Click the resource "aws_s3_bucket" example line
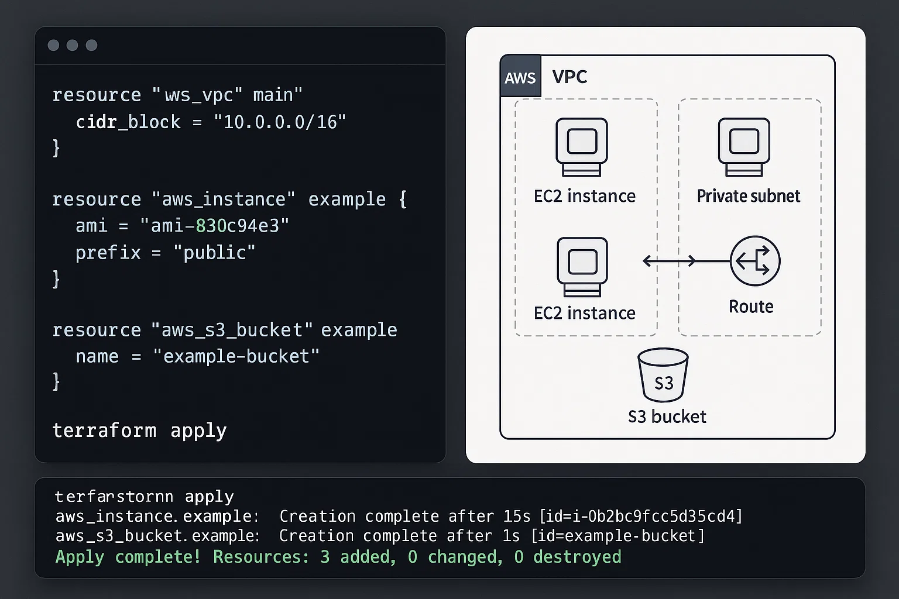The width and height of the screenshot is (899, 599). [x=225, y=329]
